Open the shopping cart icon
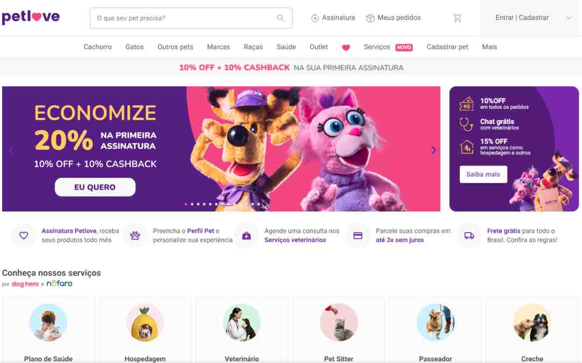The height and width of the screenshot is (363, 582). (457, 18)
